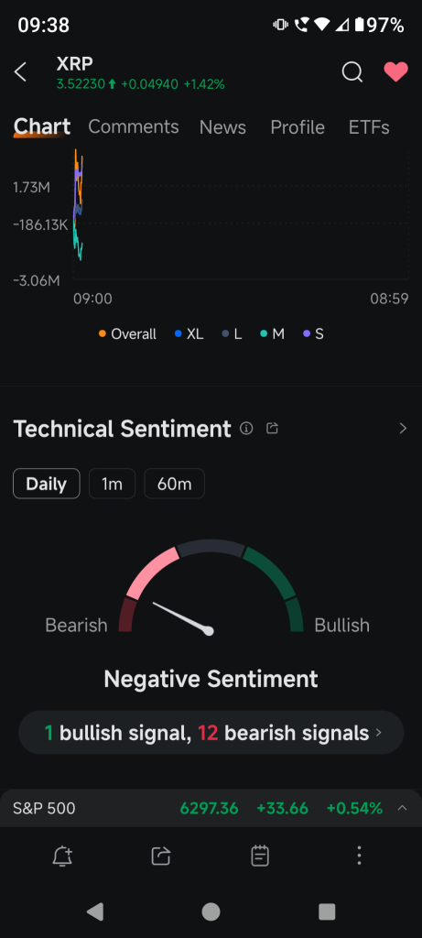Select the Daily timeframe
The image size is (422, 938).
[47, 484]
